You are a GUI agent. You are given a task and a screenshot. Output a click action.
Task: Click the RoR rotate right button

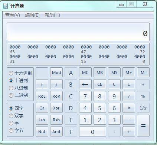click(x=56, y=96)
